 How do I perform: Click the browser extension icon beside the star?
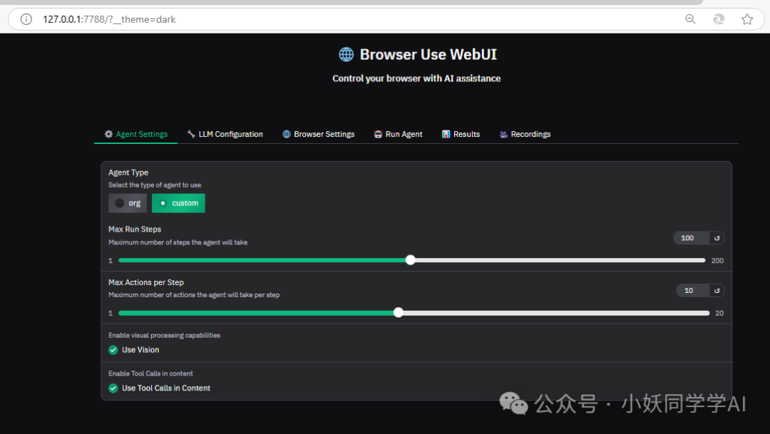pos(719,19)
